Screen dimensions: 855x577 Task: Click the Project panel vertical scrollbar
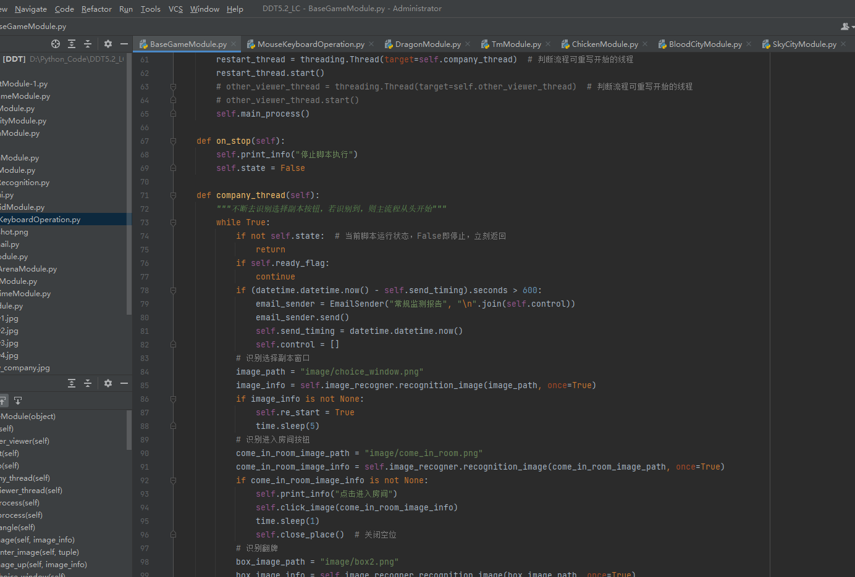(x=128, y=185)
